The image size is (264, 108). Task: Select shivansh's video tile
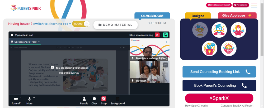point(150,72)
